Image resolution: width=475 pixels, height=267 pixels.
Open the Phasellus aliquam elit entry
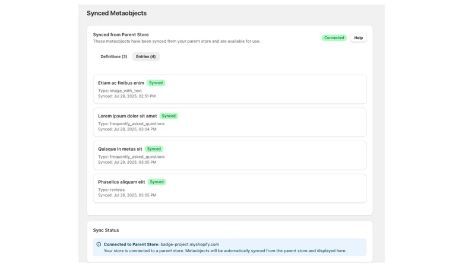pyautogui.click(x=230, y=188)
